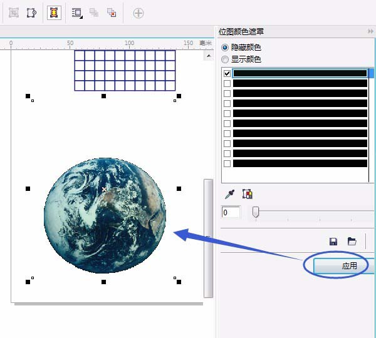Click the wrap text toolbar icon
376x338 pixels.
(77, 13)
